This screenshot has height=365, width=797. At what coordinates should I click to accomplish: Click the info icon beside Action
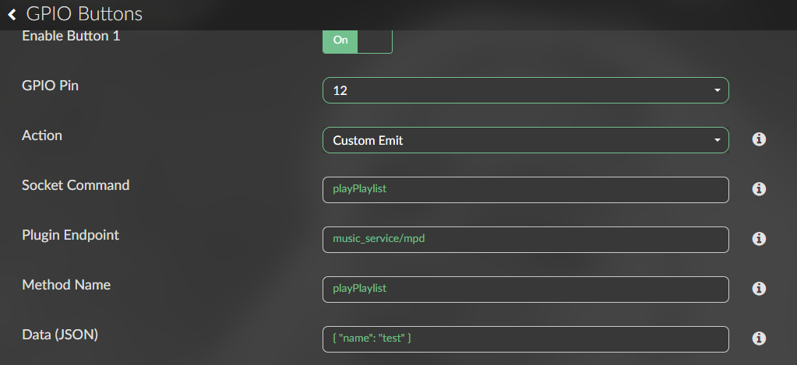(759, 139)
